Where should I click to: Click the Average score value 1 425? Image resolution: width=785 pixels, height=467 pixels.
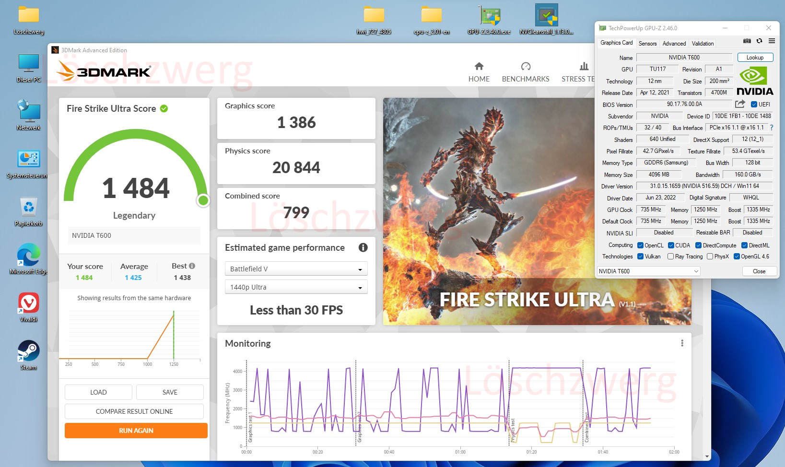click(133, 278)
